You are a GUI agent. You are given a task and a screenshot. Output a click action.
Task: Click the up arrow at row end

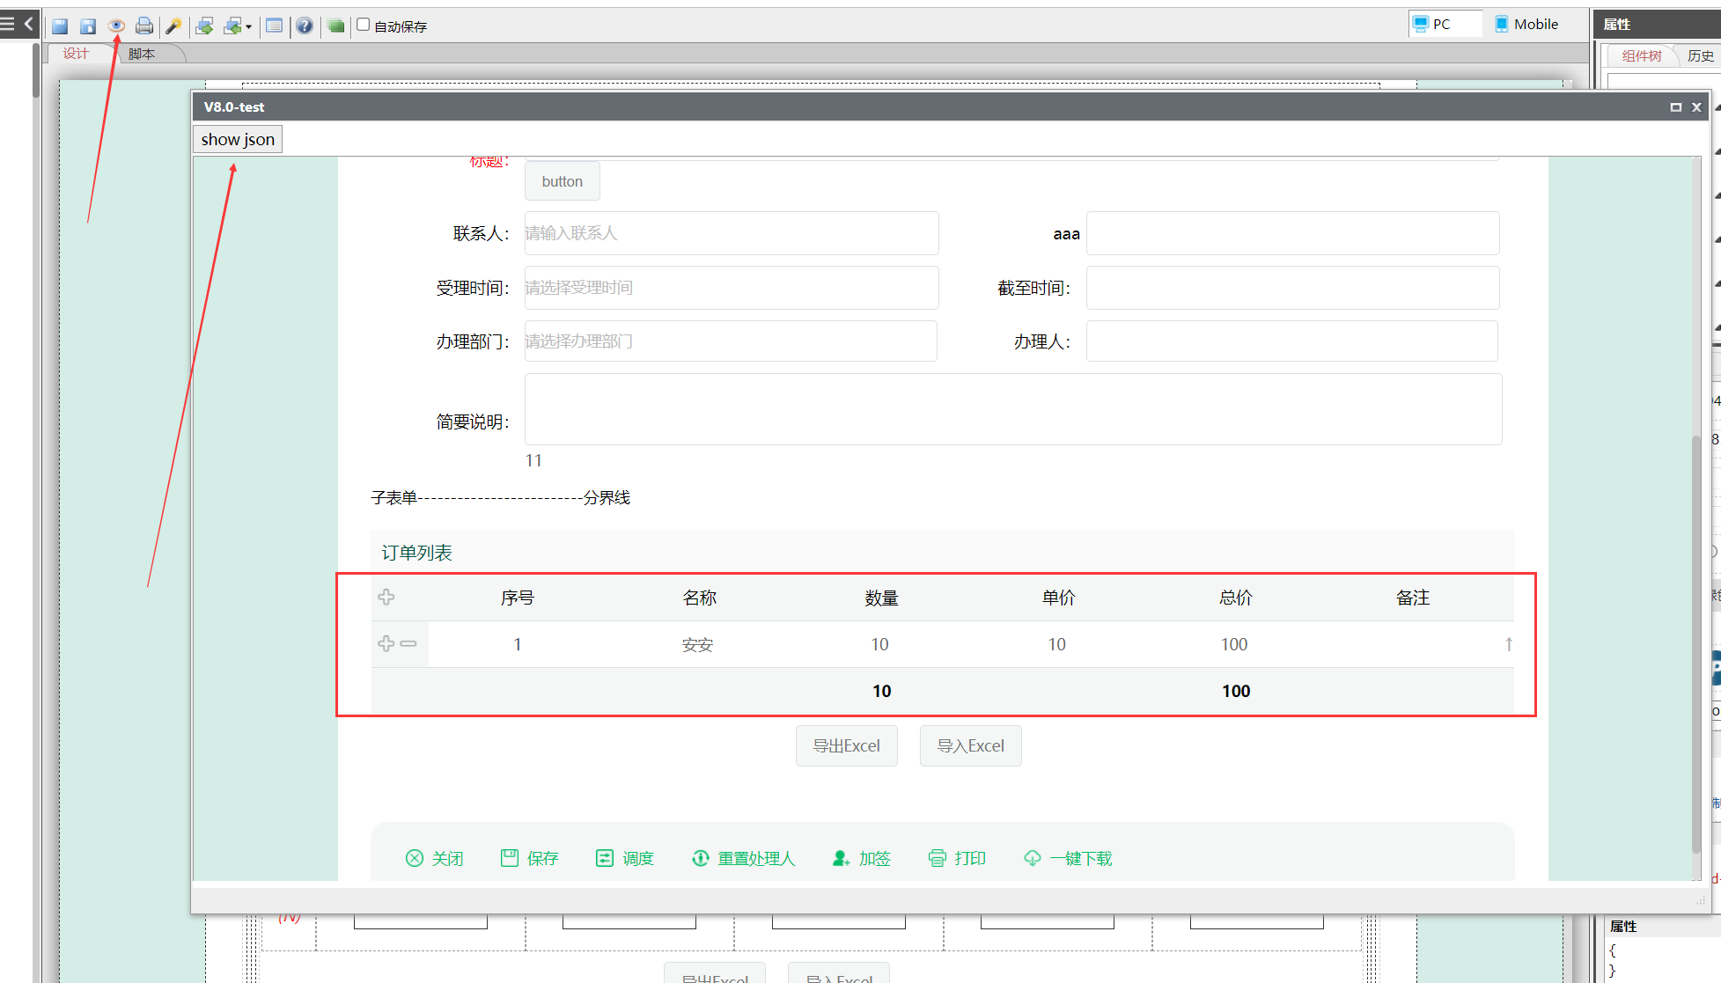1508,644
